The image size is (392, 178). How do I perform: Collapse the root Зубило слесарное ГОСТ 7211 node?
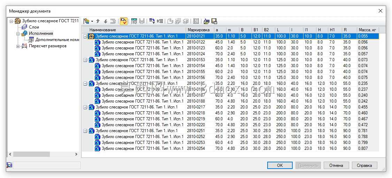click(x=11, y=21)
